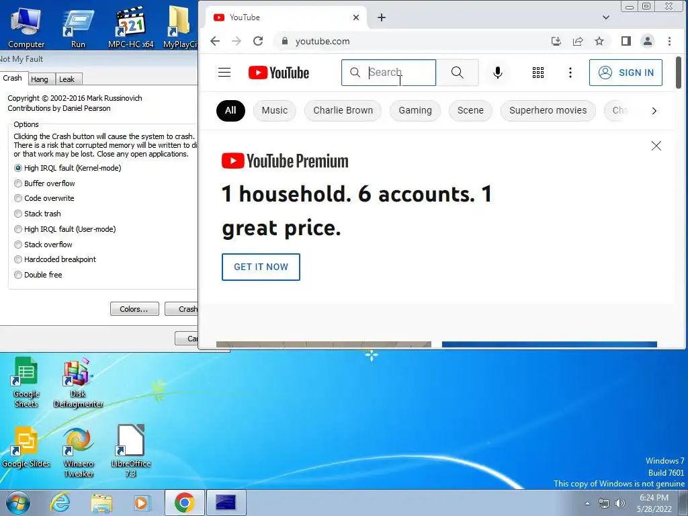
Task: Click into the YouTube search field
Action: (x=389, y=73)
